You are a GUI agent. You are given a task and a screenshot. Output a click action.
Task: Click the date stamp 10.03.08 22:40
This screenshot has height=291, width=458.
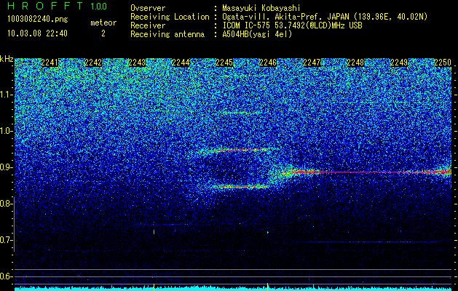[37, 33]
